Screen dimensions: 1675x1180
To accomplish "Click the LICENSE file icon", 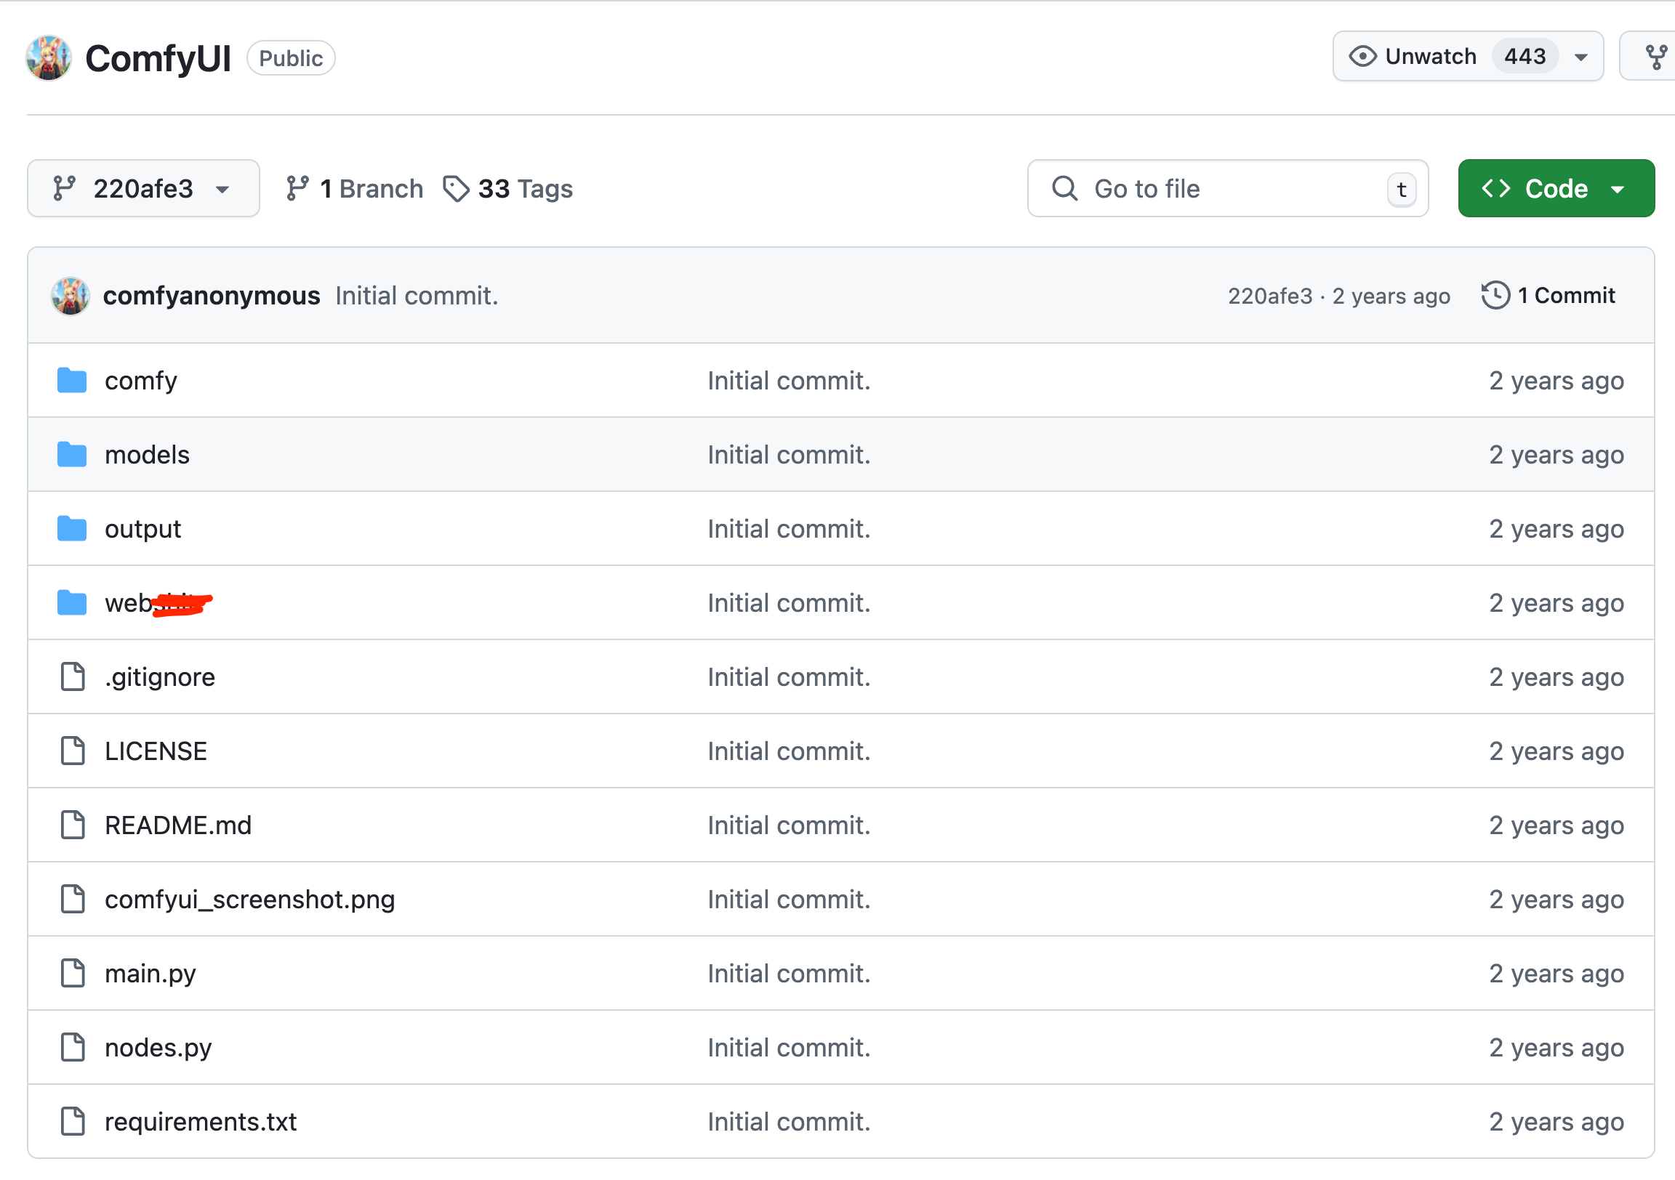I will pyautogui.click(x=72, y=751).
